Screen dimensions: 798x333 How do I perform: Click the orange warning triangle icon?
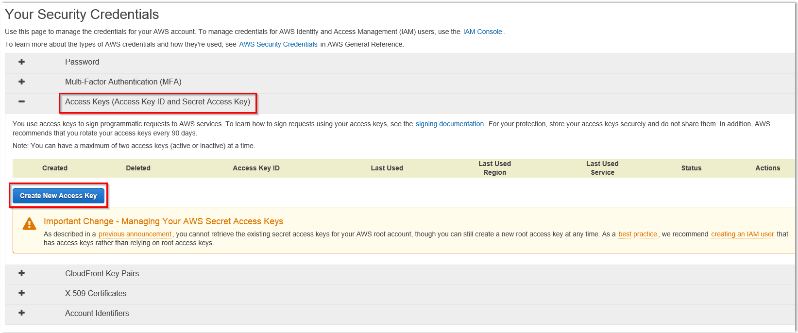(x=29, y=224)
